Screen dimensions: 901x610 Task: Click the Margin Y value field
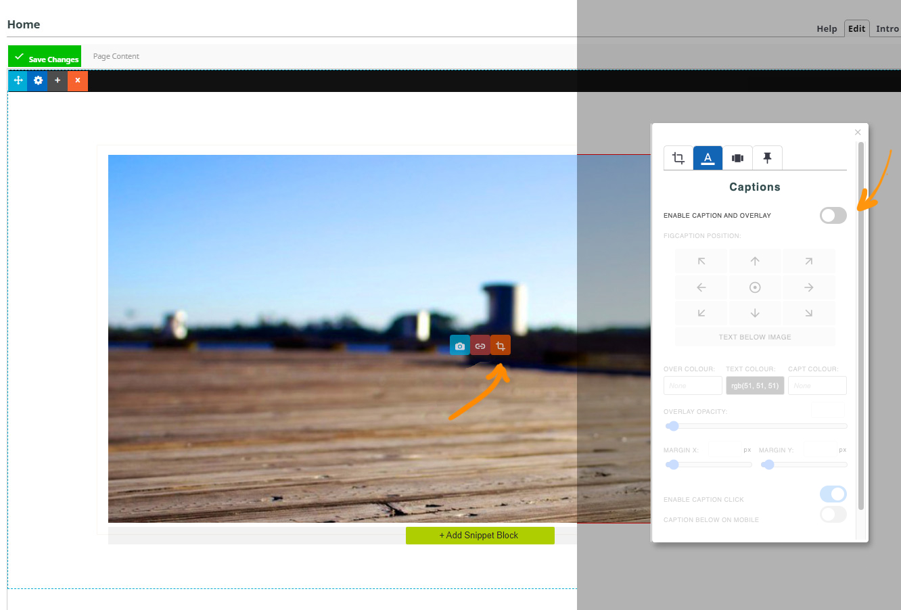point(818,450)
